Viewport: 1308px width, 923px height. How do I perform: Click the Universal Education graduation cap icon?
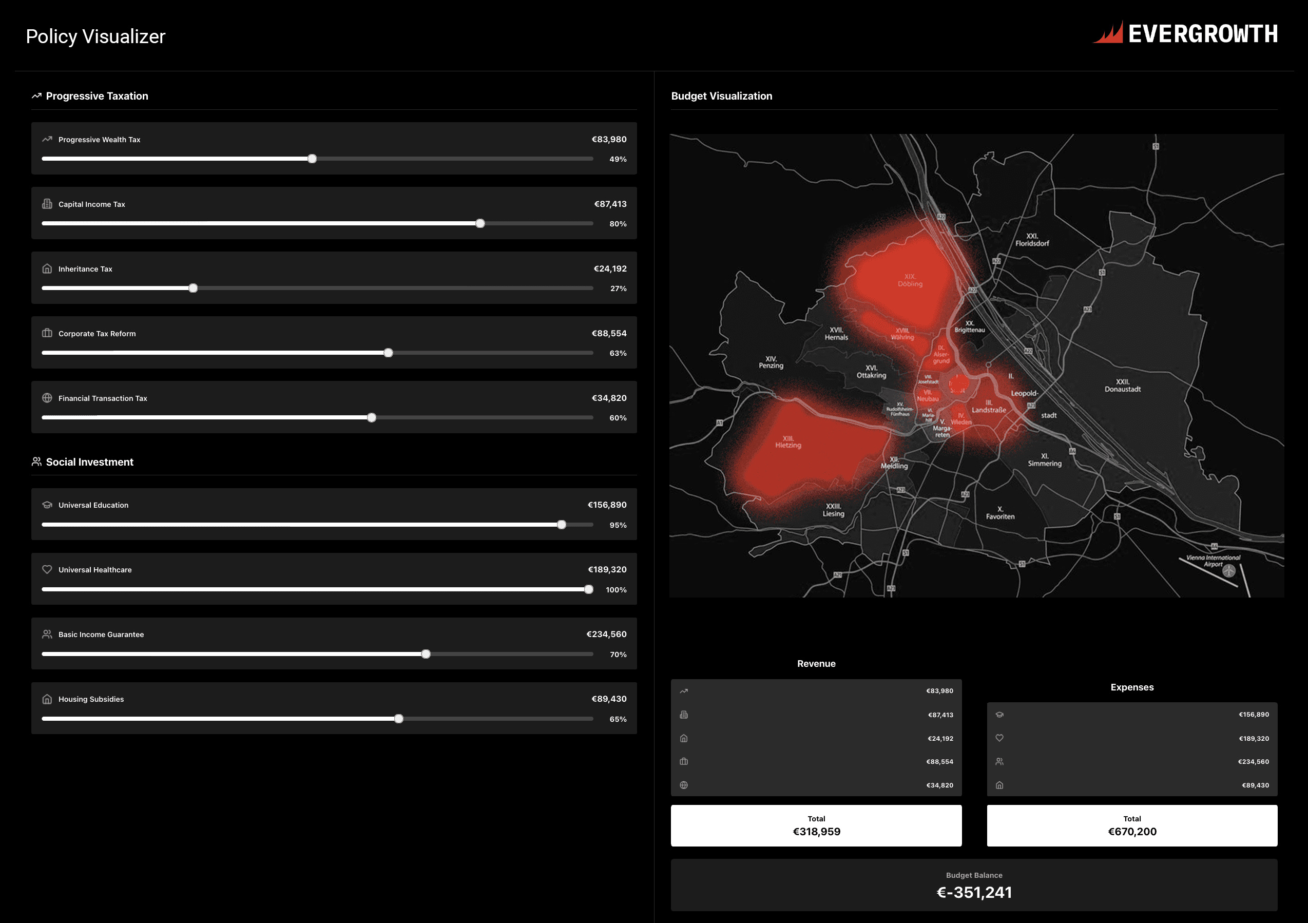coord(47,505)
